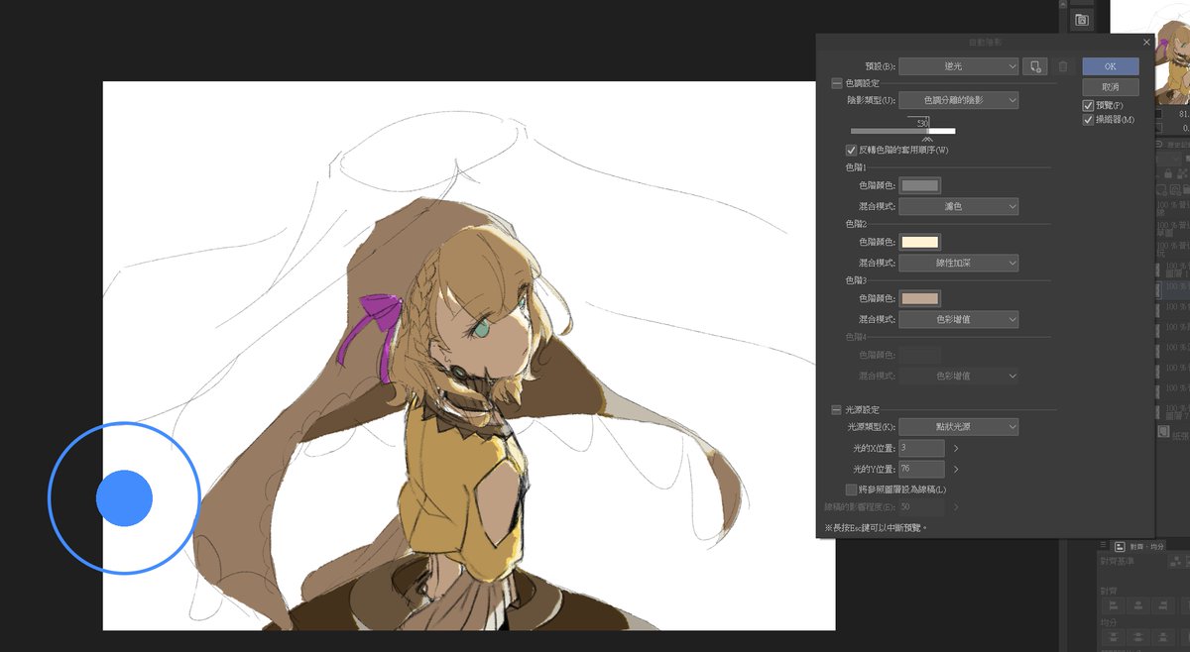Click the 色階2 cream color swatch
1190x652 pixels.
tap(920, 242)
